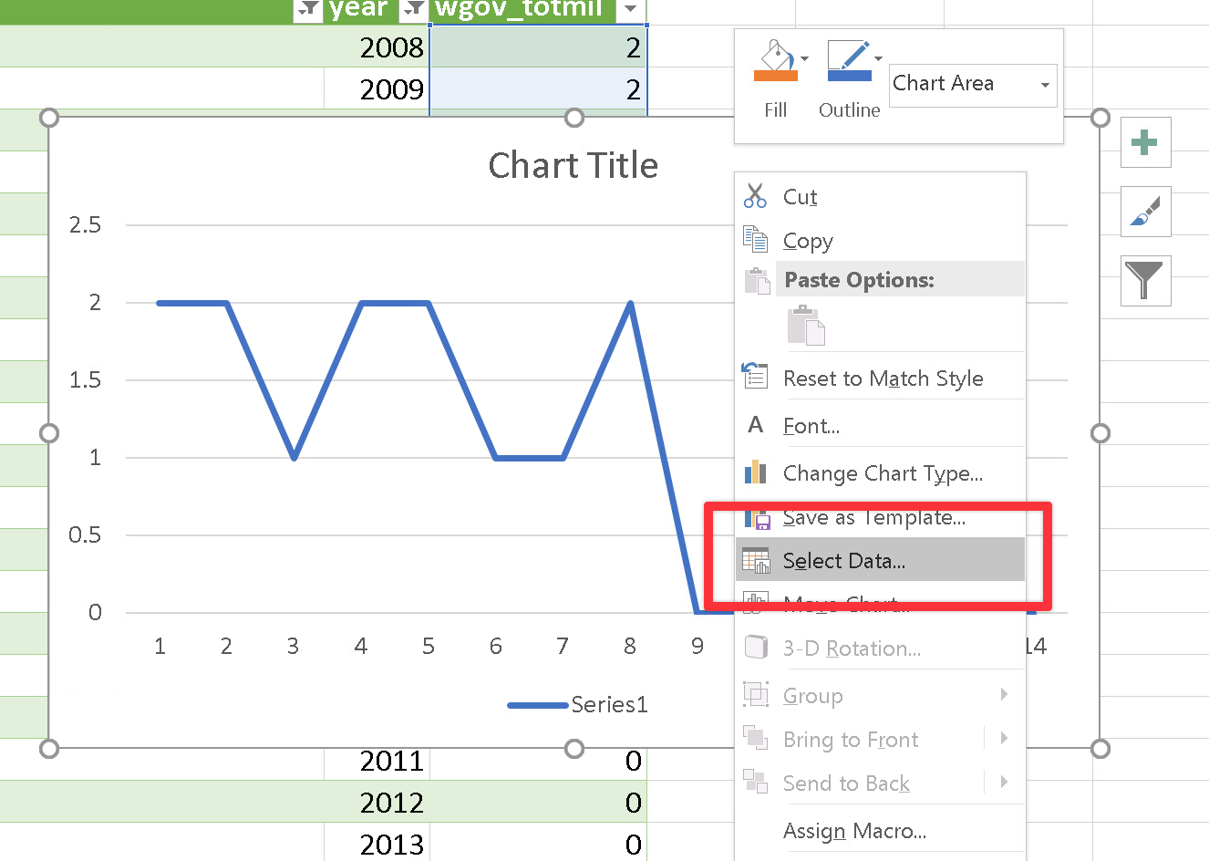The width and height of the screenshot is (1209, 861).
Task: Open the Chart Elements plus button
Action: [1145, 142]
